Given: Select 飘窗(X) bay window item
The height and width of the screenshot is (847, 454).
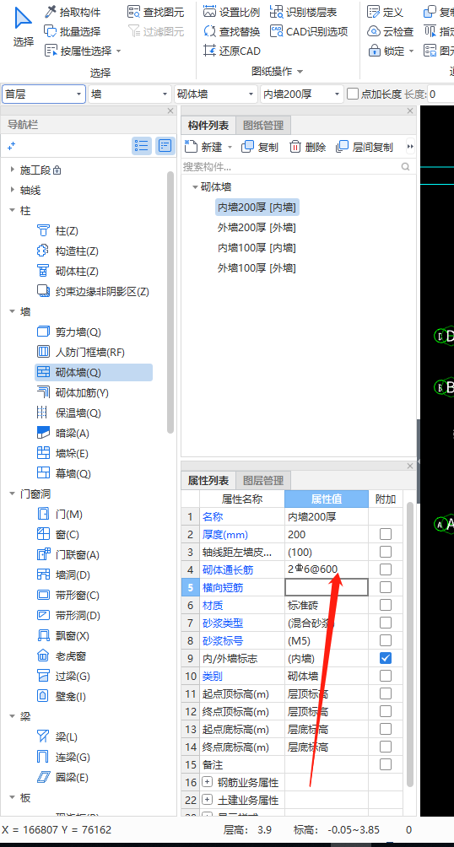Looking at the screenshot, I should tap(62, 636).
